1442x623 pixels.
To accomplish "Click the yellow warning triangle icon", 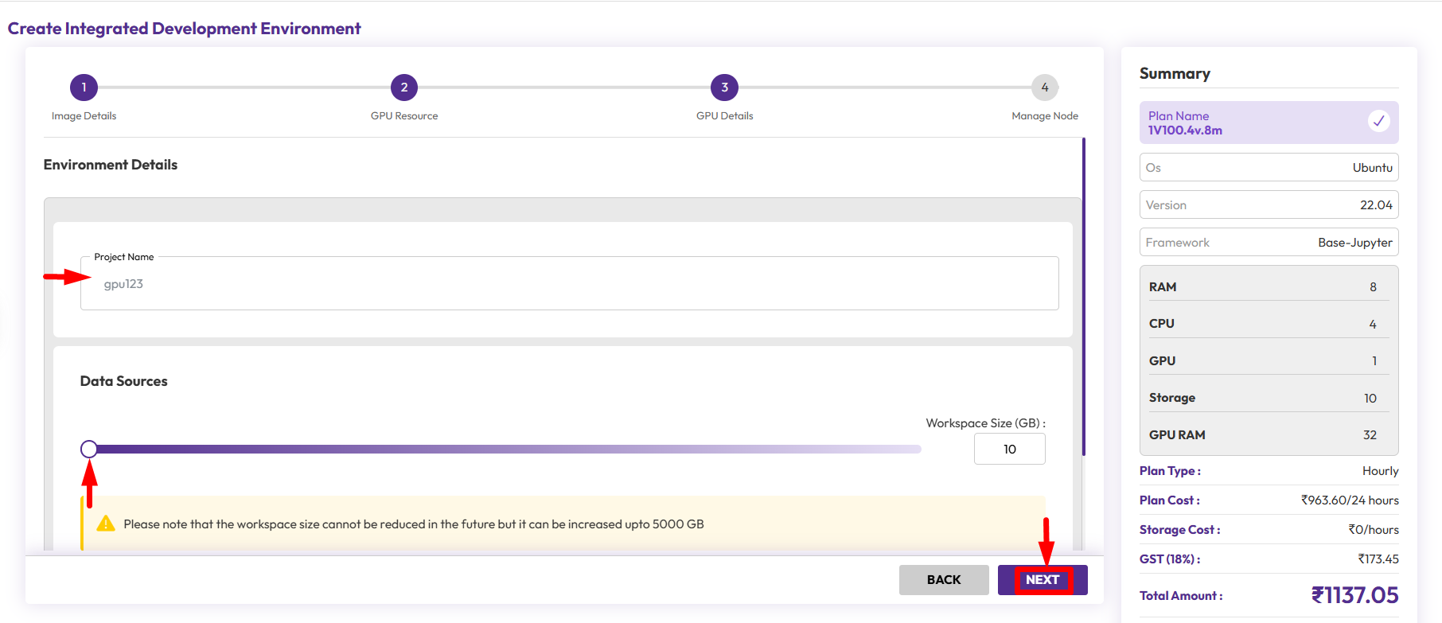I will click(x=106, y=524).
